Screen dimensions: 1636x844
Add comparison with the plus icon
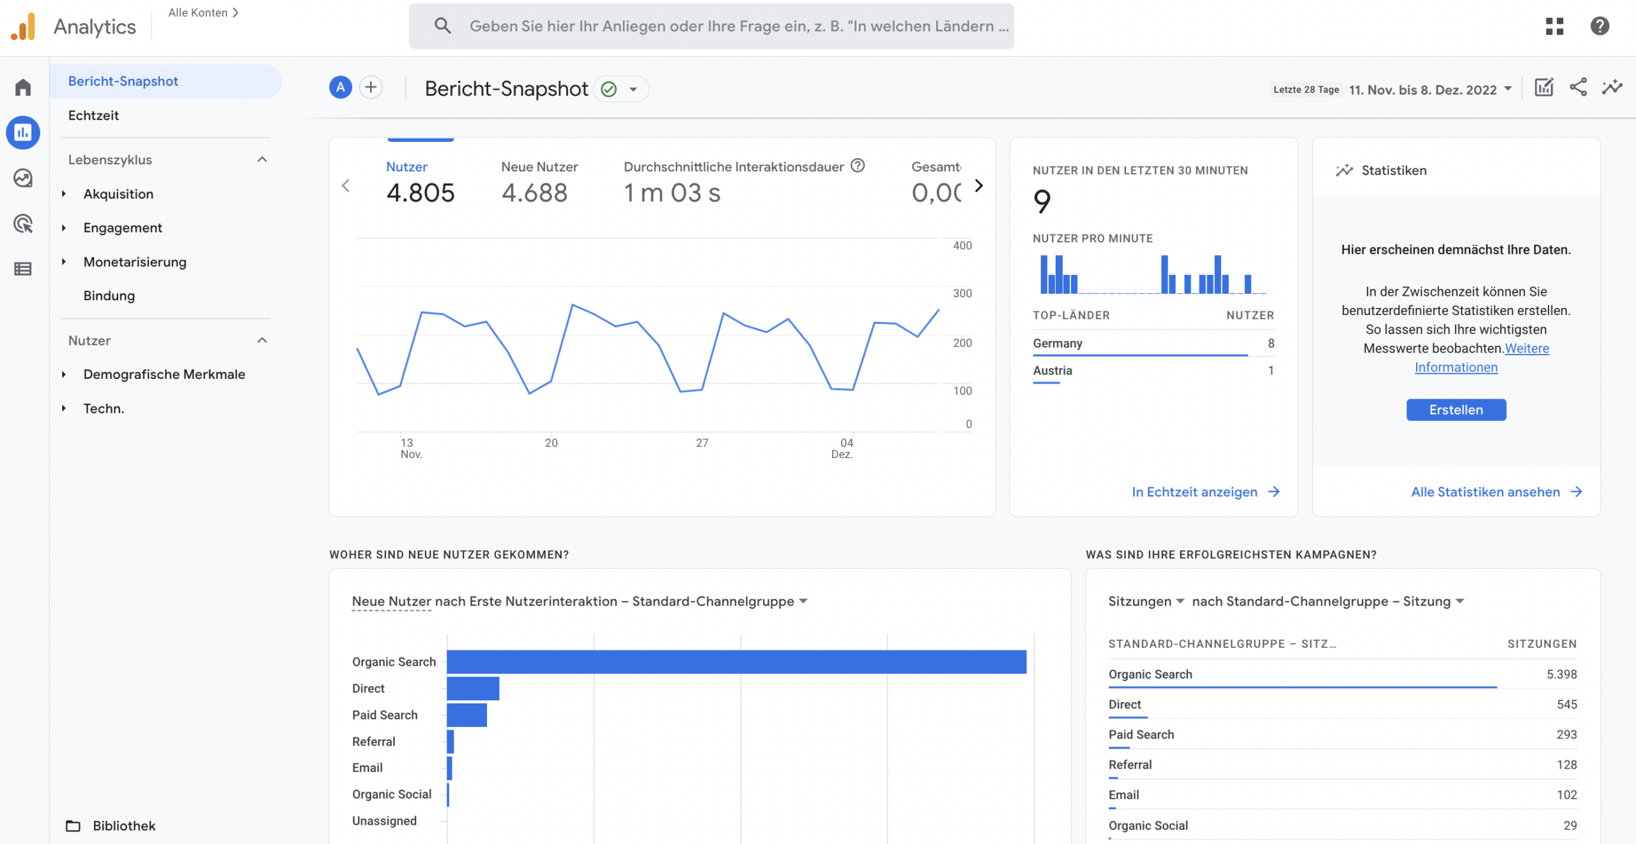pos(371,88)
